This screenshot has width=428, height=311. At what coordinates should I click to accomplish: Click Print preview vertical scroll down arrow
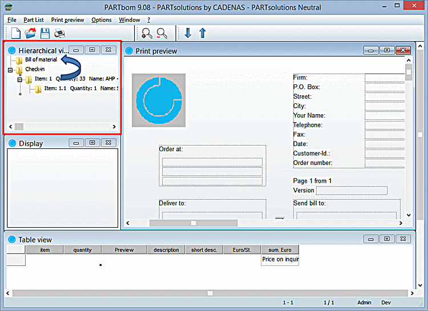click(x=409, y=215)
